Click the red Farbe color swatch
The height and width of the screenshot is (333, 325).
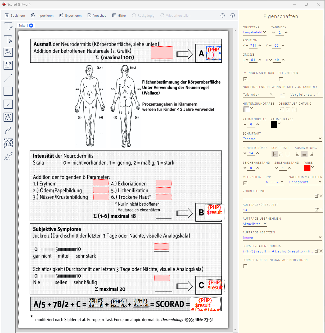[x=307, y=168]
